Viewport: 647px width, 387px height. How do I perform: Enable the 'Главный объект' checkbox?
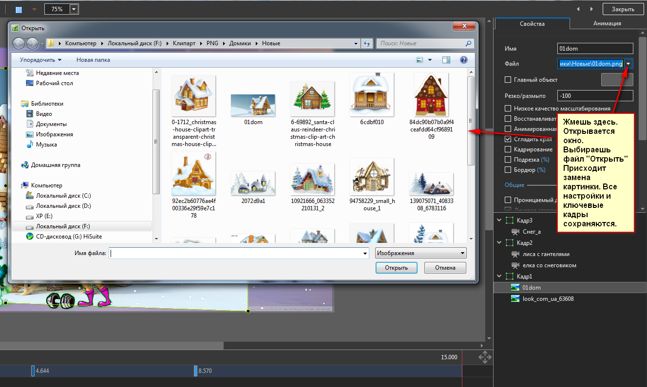pyautogui.click(x=508, y=80)
